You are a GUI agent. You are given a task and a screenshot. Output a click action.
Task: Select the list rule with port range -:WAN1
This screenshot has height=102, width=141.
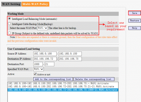pos(63,83)
